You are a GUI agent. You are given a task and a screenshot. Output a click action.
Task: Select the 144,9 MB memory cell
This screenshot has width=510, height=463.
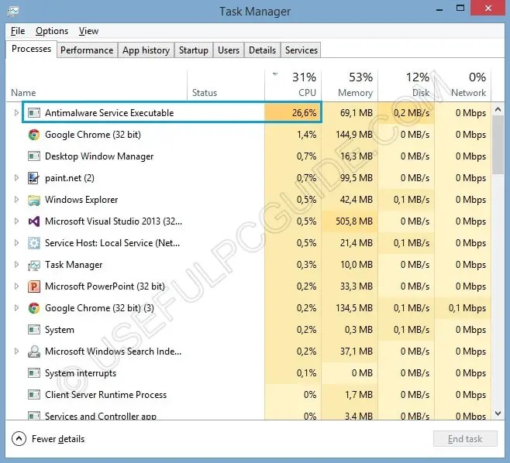pos(350,135)
